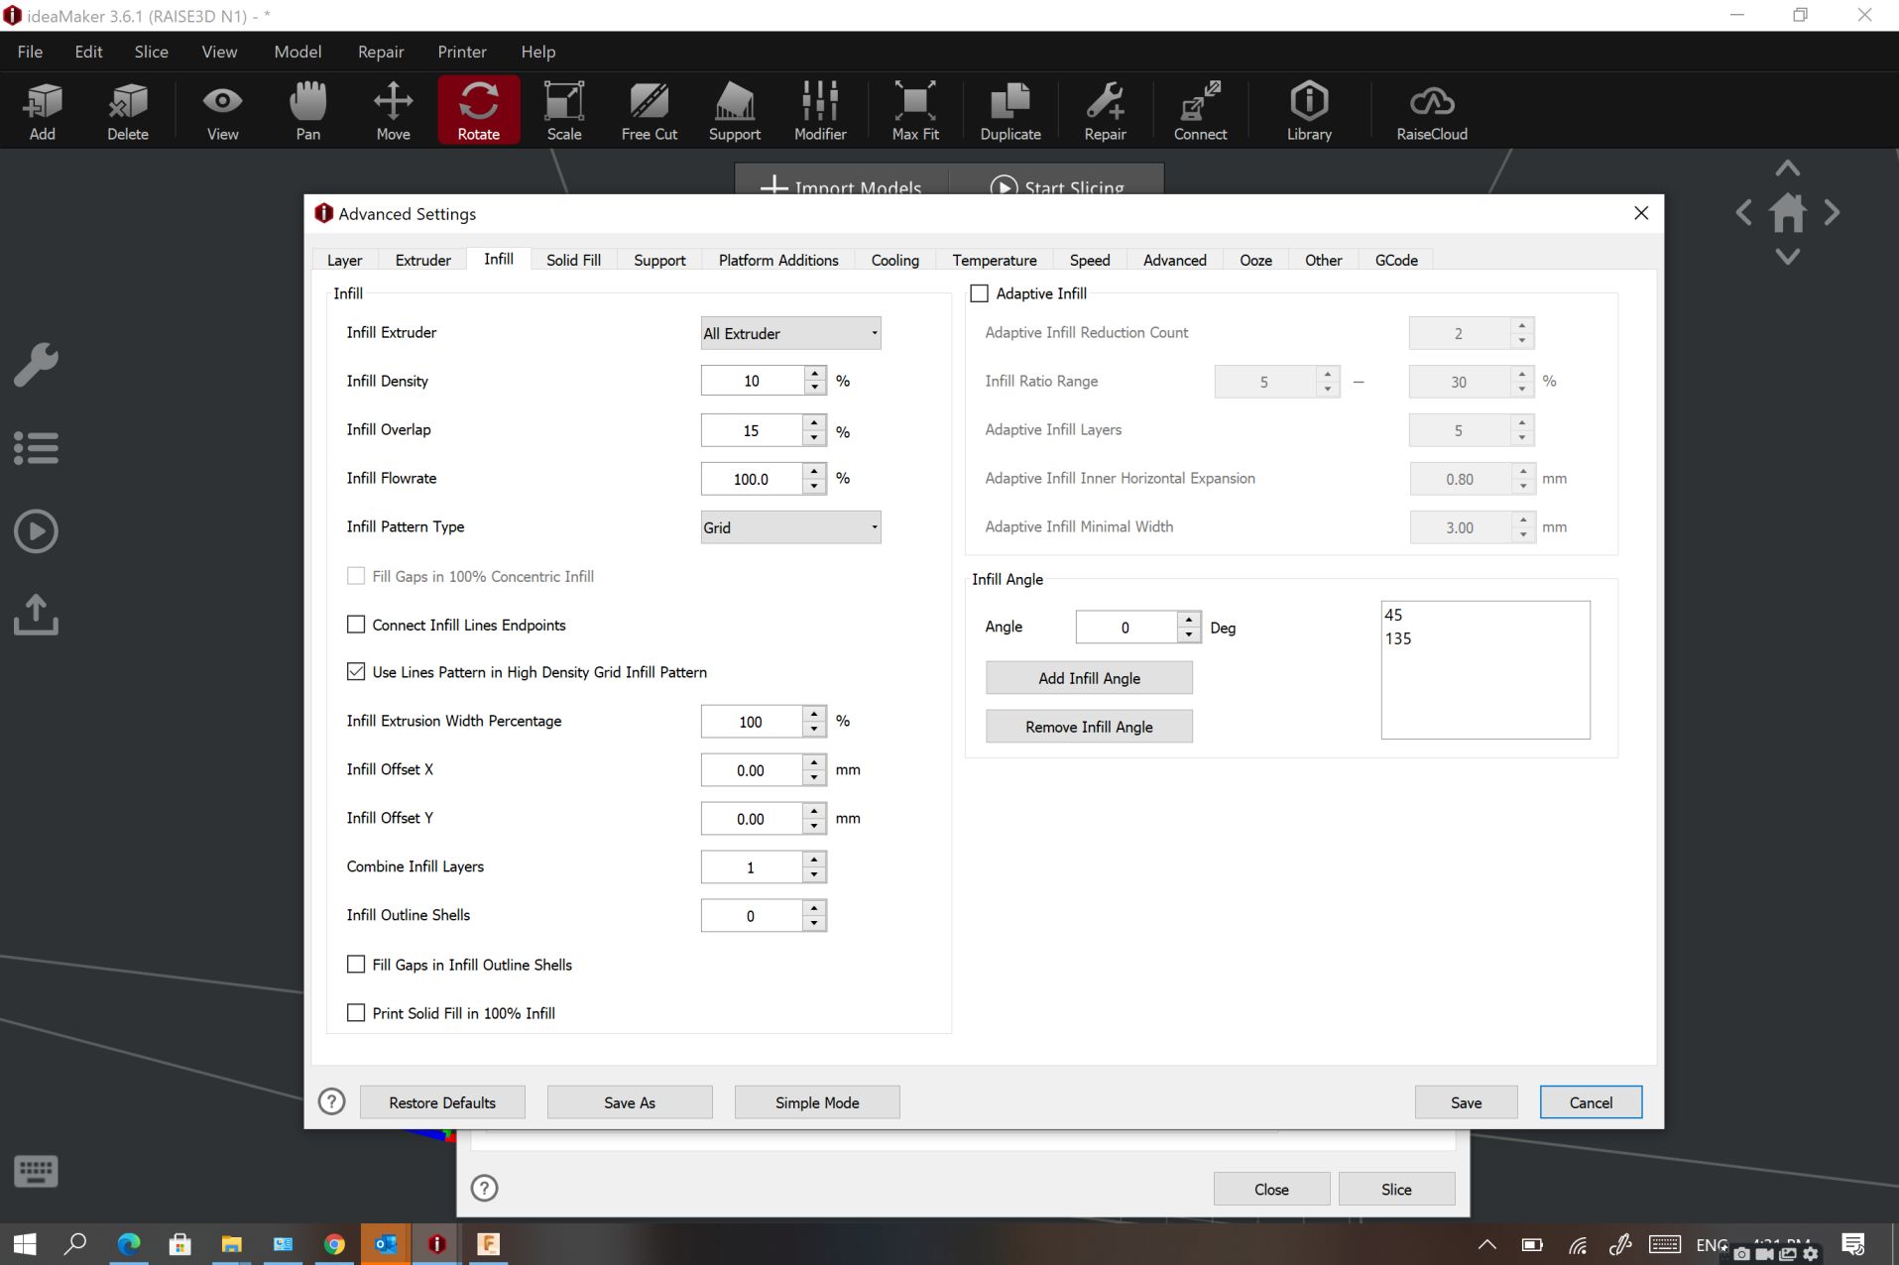This screenshot has height=1265, width=1899.
Task: Increase Combine Infill Layers value
Action: [814, 860]
